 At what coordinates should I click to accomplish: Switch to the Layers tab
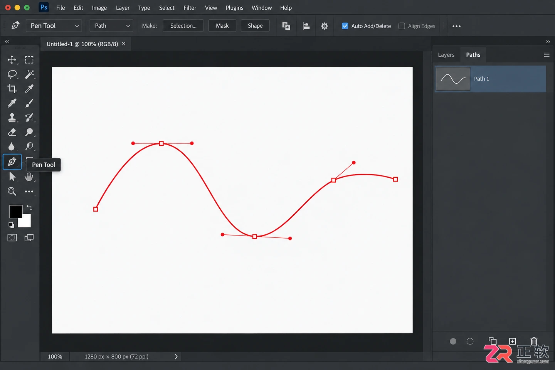click(x=446, y=55)
